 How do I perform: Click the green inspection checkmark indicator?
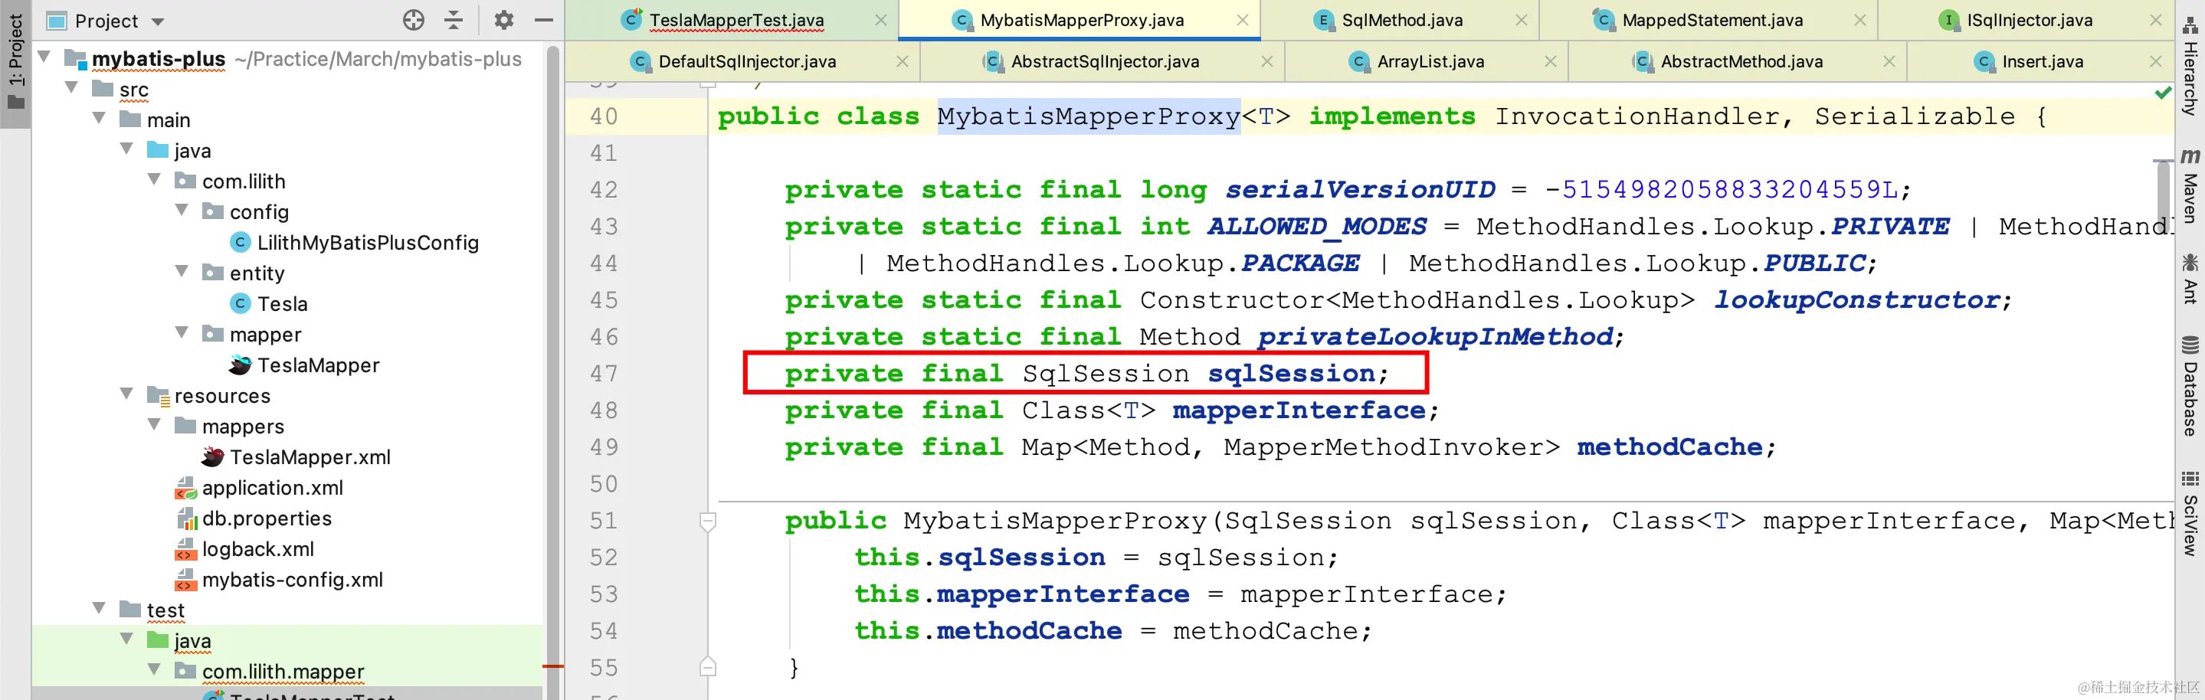click(2164, 93)
